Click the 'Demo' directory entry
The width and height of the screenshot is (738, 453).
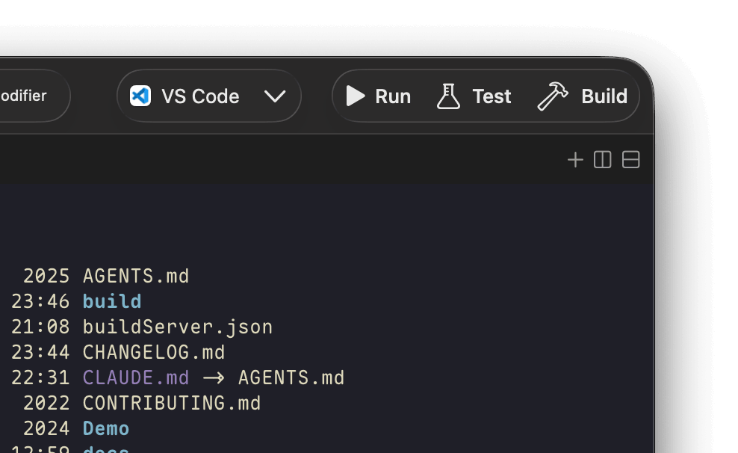pyautogui.click(x=106, y=428)
